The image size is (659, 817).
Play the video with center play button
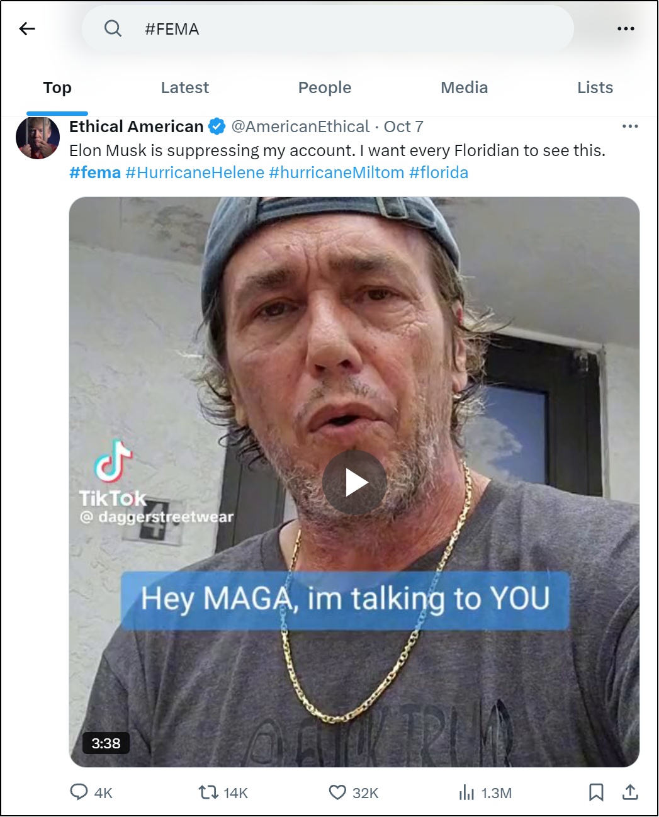point(354,483)
